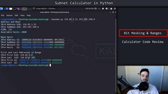Open the Kali applications menu icon
The width and height of the screenshot is (168, 94).
(x=2, y=9)
